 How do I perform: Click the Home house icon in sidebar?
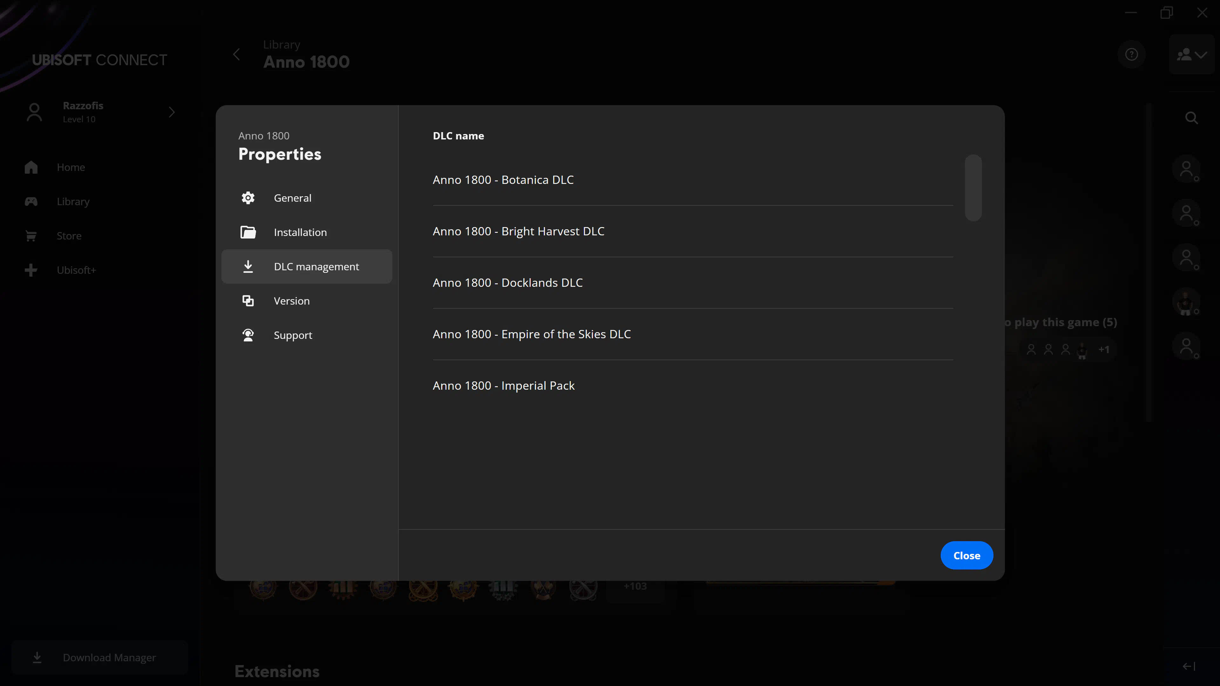[x=31, y=167]
